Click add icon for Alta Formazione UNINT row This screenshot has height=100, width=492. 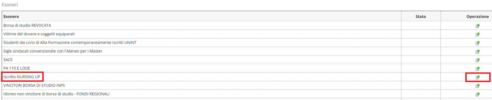(x=478, y=43)
